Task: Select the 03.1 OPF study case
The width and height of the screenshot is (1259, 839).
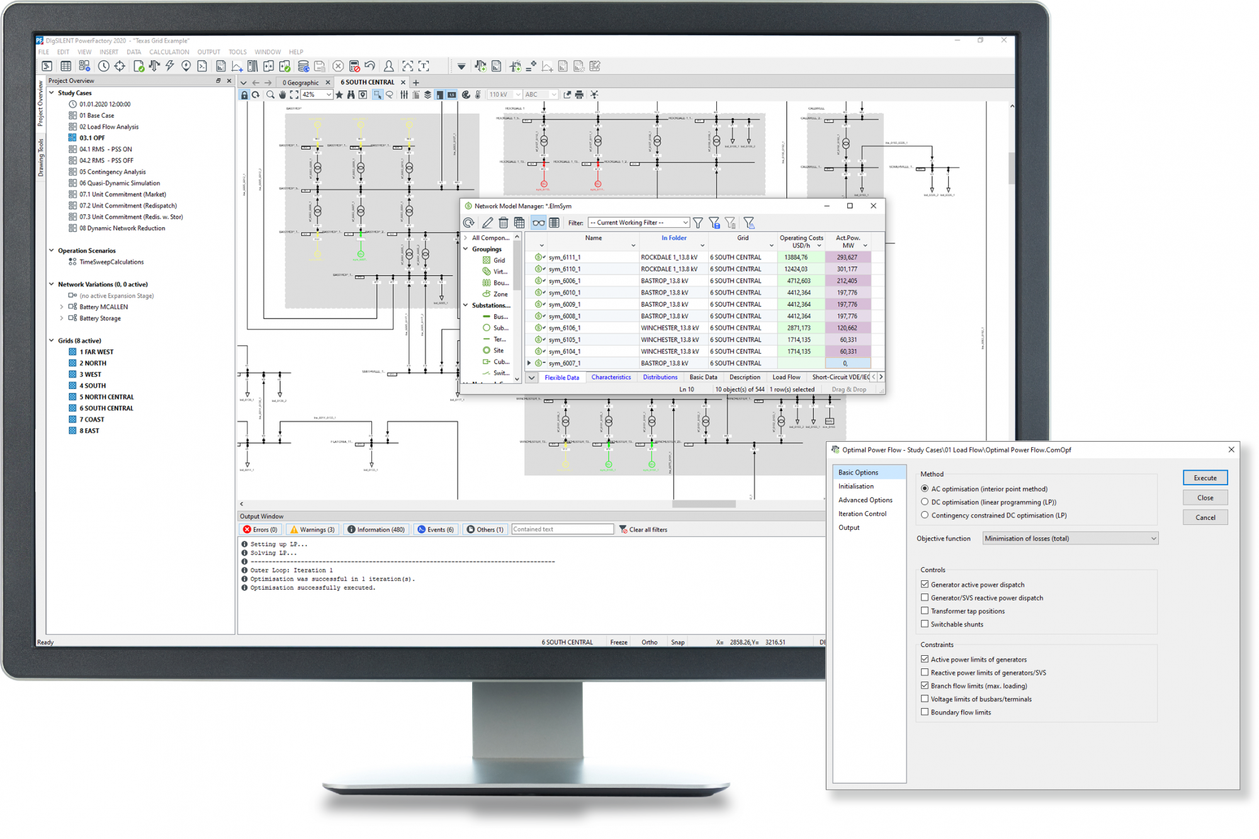Action: click(92, 138)
